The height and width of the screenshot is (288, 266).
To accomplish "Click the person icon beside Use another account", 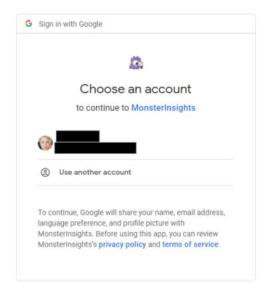I will click(x=45, y=173).
